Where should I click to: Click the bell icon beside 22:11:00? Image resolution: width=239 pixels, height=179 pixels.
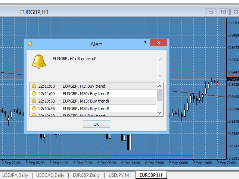click(x=34, y=94)
